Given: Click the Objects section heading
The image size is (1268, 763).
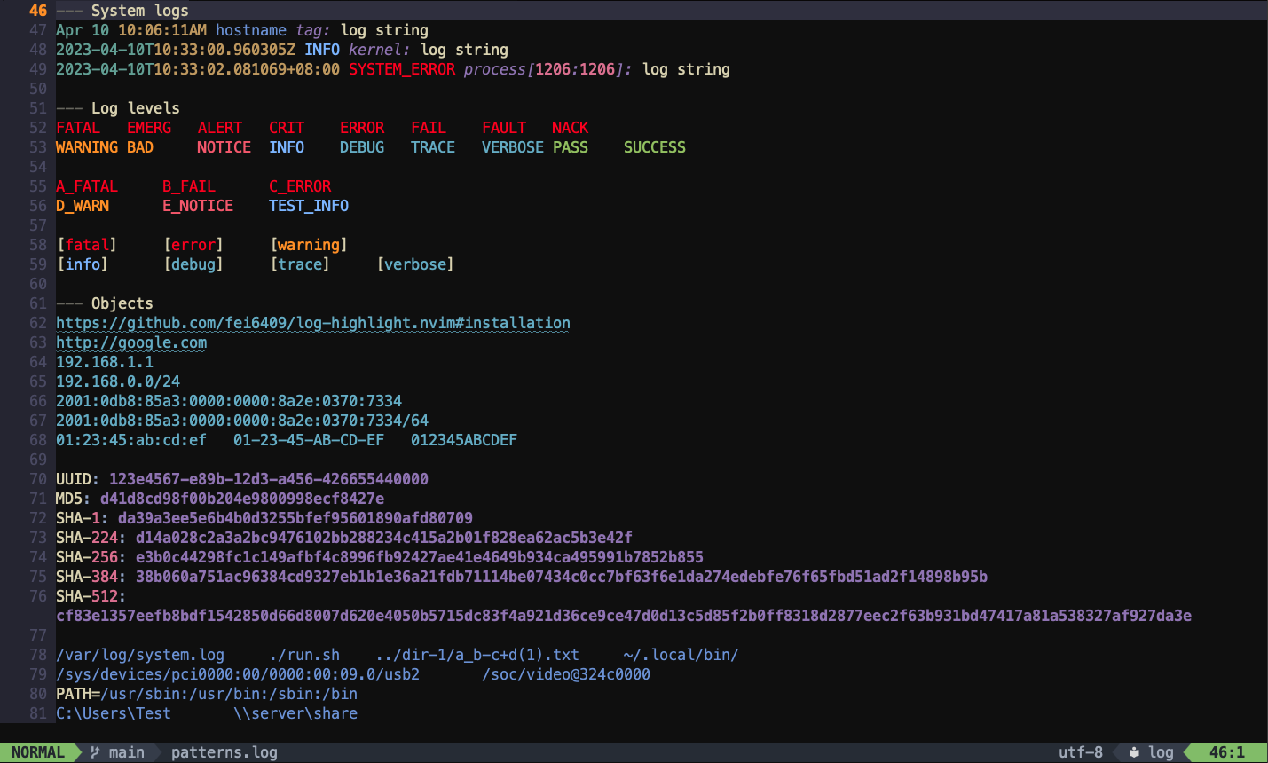Looking at the screenshot, I should click(122, 303).
